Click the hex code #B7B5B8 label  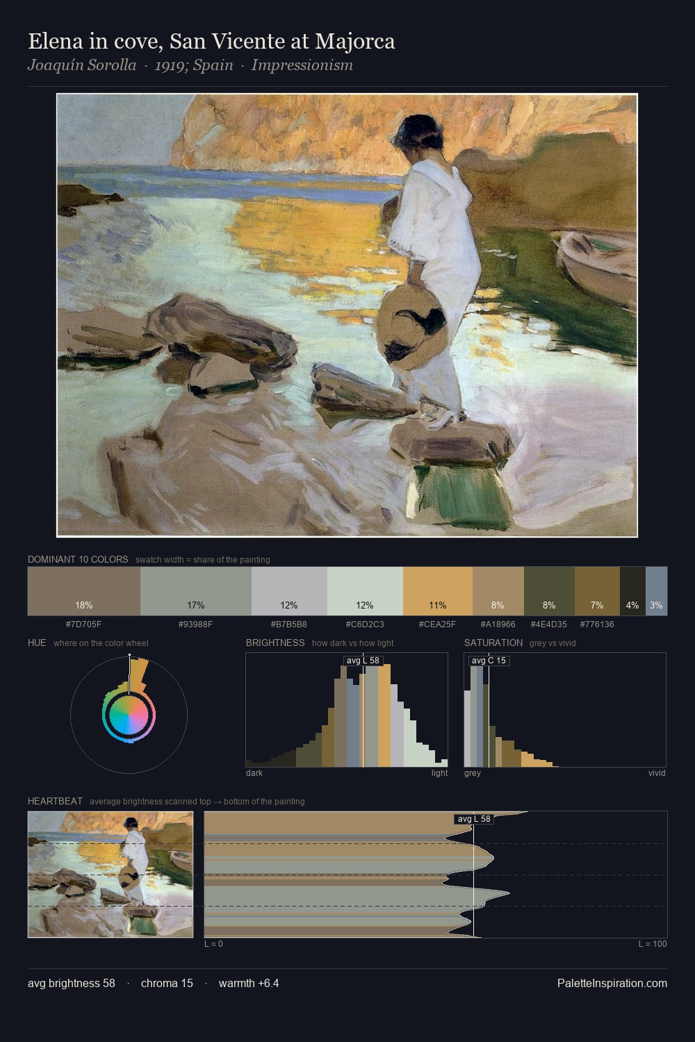tap(289, 625)
